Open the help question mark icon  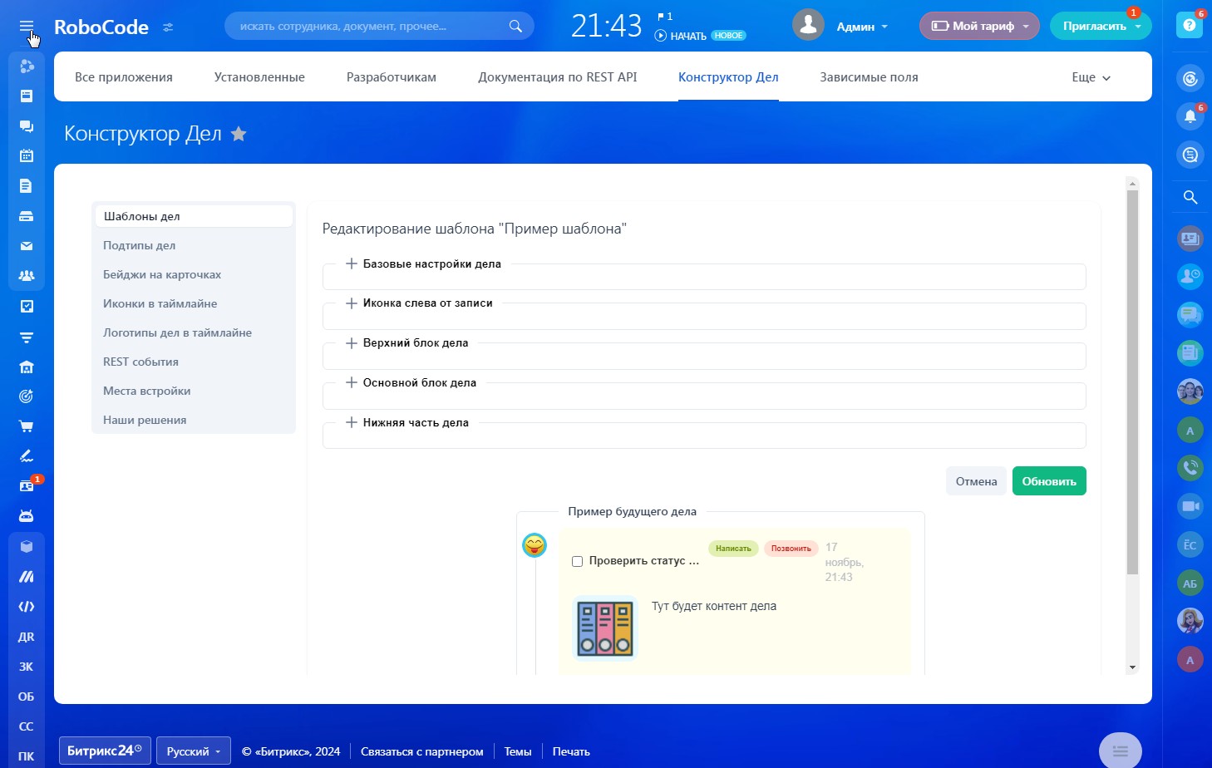click(x=1190, y=26)
